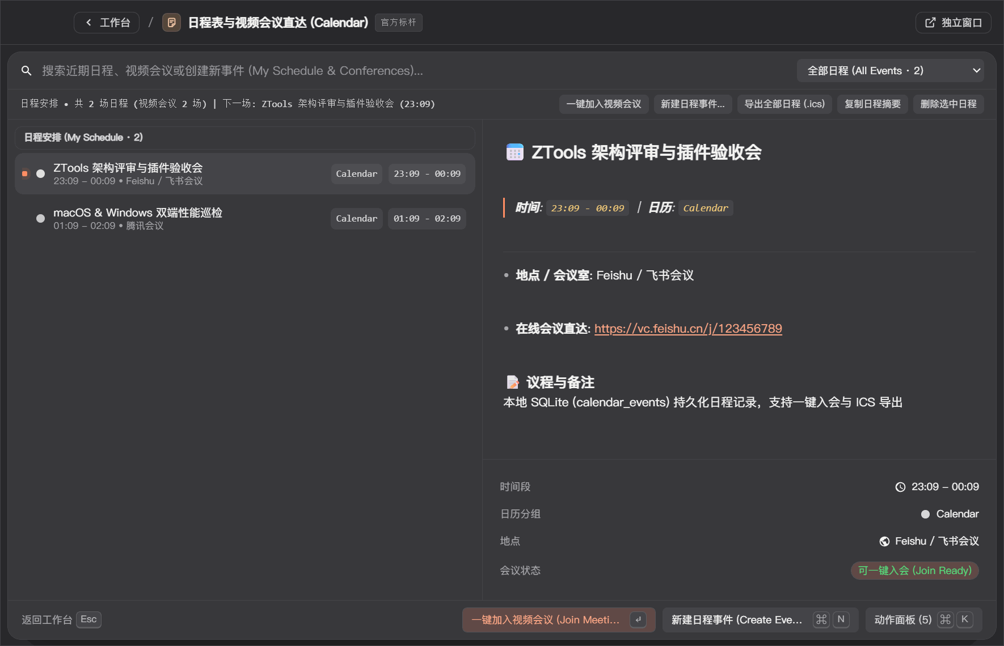Open the 全部日程 (All Events · 2) dropdown
The height and width of the screenshot is (646, 1004).
pyautogui.click(x=890, y=71)
